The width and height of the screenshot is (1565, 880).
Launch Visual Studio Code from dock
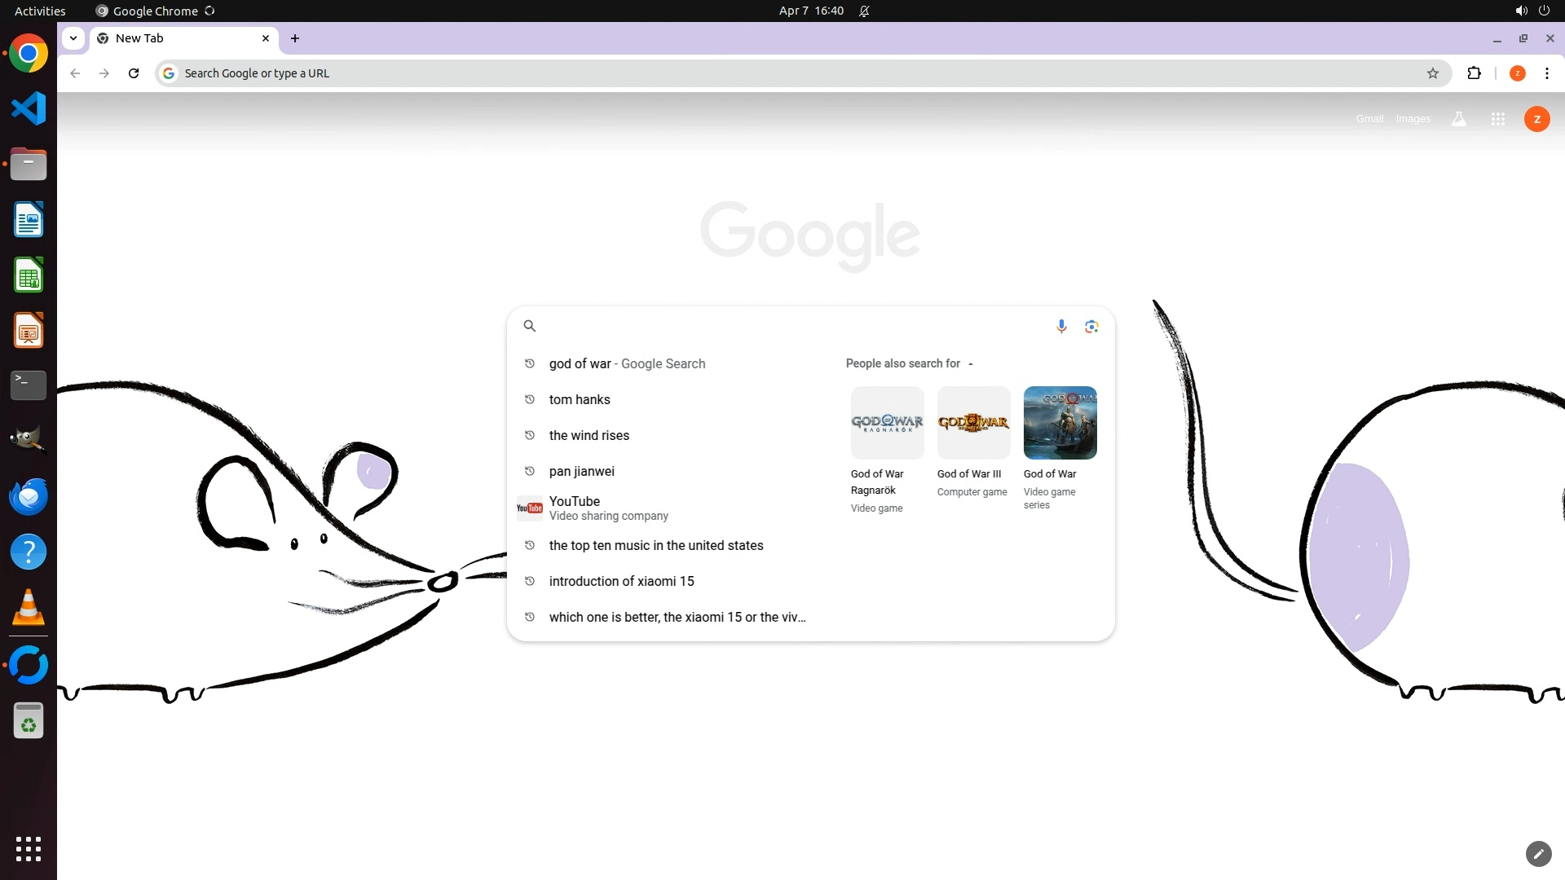click(29, 108)
